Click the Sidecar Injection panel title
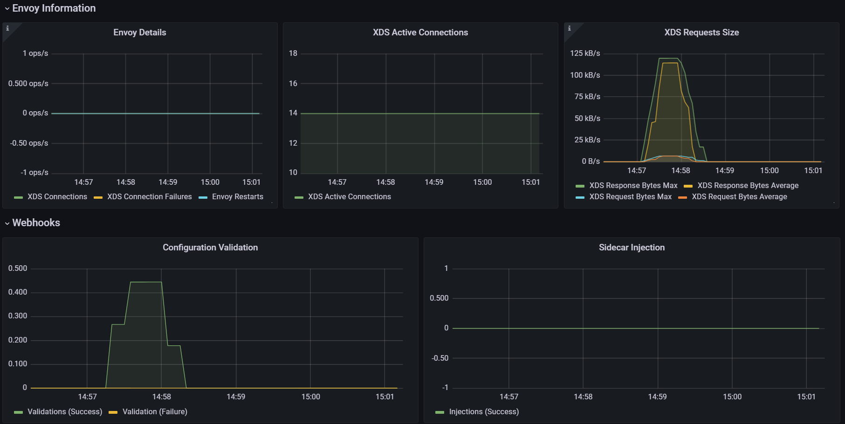This screenshot has width=845, height=424. click(x=632, y=248)
